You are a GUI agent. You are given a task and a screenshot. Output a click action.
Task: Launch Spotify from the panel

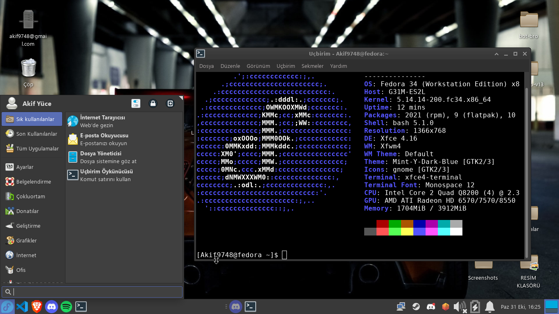(66, 306)
